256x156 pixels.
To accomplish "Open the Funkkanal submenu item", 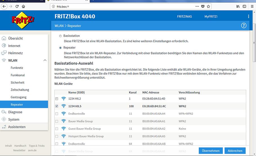I will [x=18, y=75].
